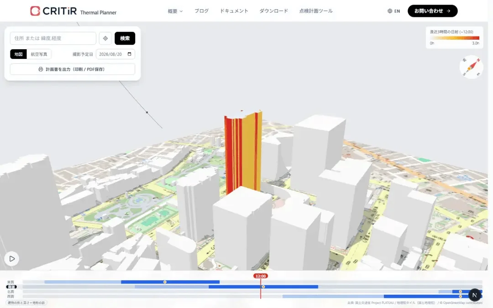Click the compass to reset north
493x308 pixels.
(471, 67)
